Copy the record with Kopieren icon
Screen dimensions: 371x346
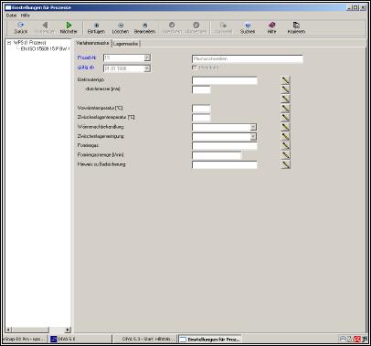296,27
